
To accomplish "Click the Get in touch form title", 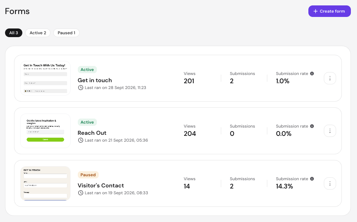I will pos(95,80).
